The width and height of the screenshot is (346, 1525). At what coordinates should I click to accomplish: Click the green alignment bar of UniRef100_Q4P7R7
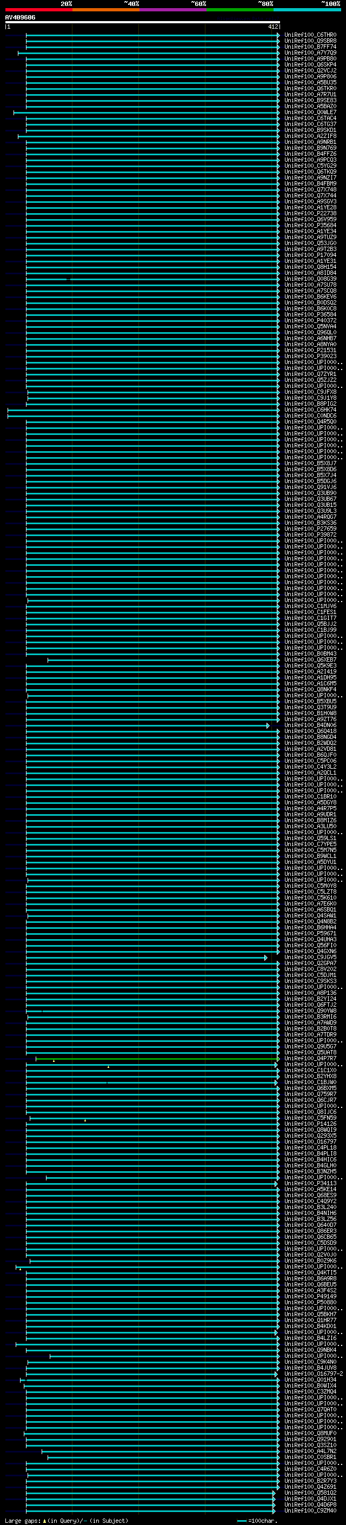point(157,1058)
